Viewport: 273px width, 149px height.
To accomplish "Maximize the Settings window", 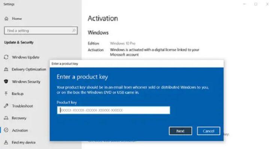I will (x=256, y=4).
